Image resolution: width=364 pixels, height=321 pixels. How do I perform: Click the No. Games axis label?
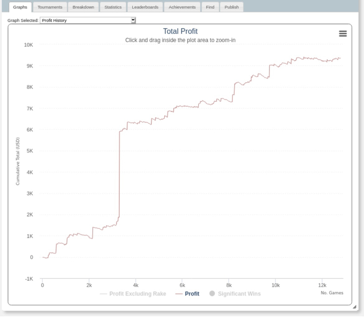332,293
